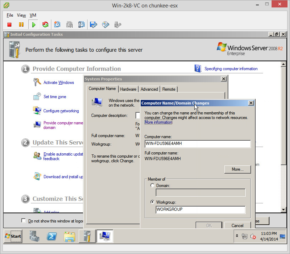The image size is (290, 254).
Task: Click the red Power Off VM button
Action: point(10,24)
